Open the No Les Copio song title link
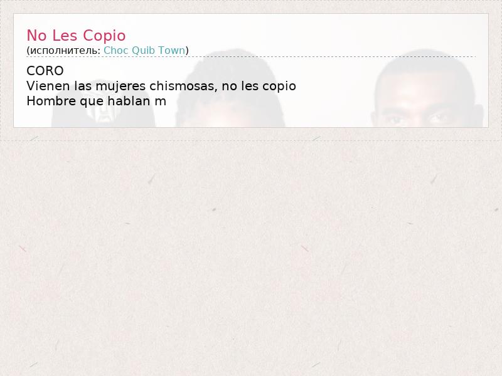The height and width of the screenshot is (376, 502). click(76, 36)
